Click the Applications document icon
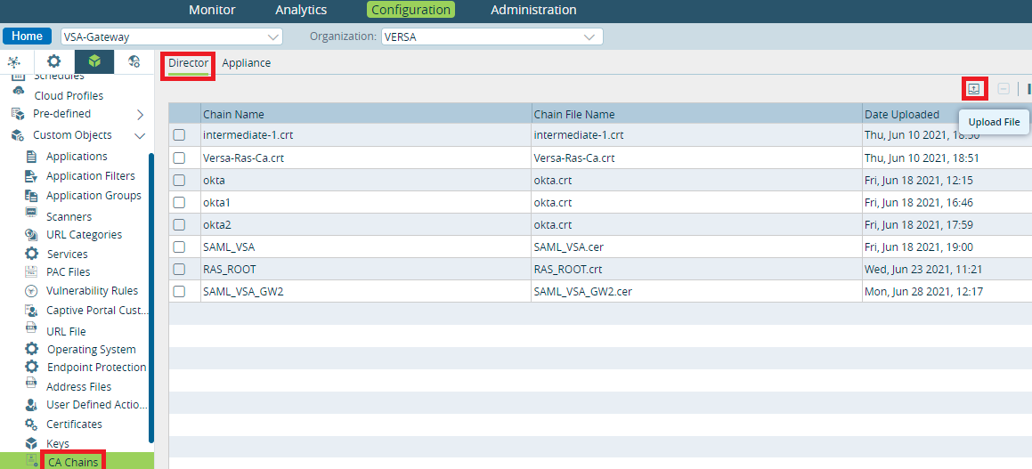This screenshot has width=1032, height=469. click(x=31, y=157)
